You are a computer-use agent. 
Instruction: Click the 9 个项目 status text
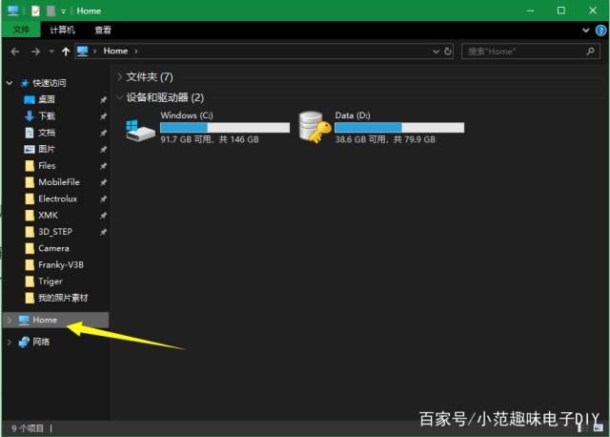[28, 428]
